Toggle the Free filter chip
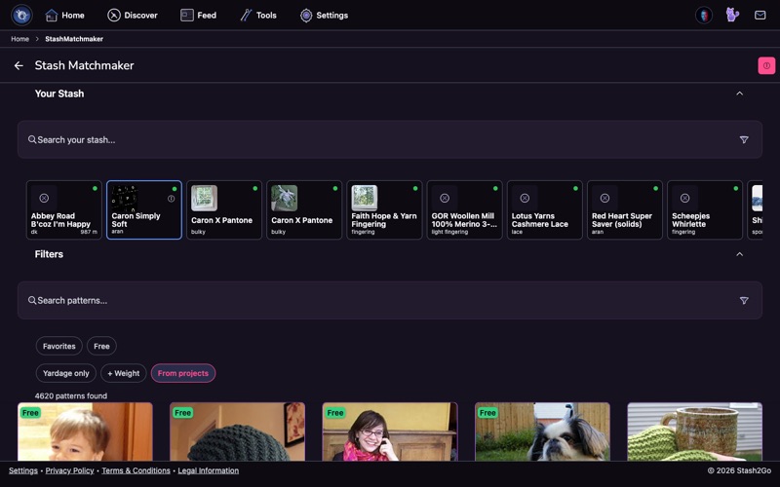 pyautogui.click(x=101, y=346)
